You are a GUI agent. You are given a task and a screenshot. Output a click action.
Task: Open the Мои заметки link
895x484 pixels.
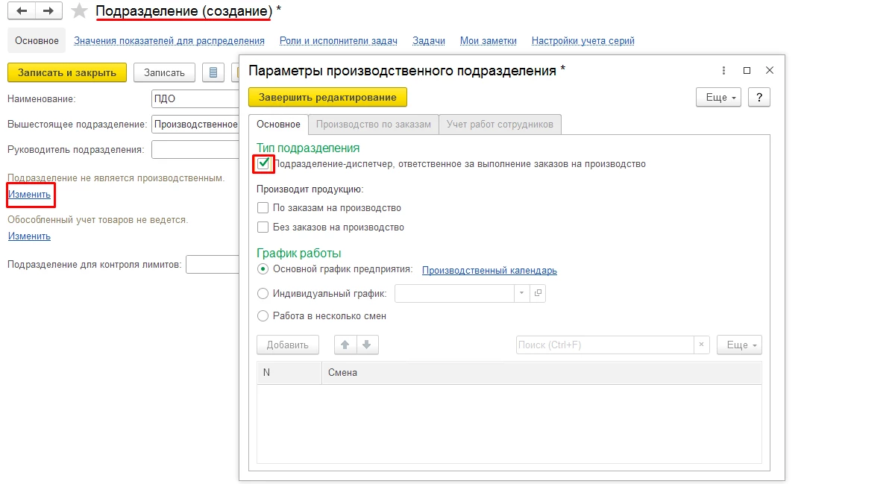[489, 41]
